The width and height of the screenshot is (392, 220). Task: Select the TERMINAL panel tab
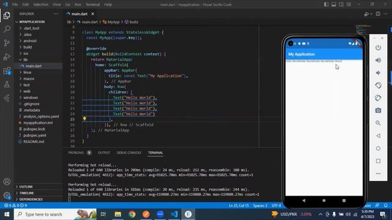(x=155, y=153)
